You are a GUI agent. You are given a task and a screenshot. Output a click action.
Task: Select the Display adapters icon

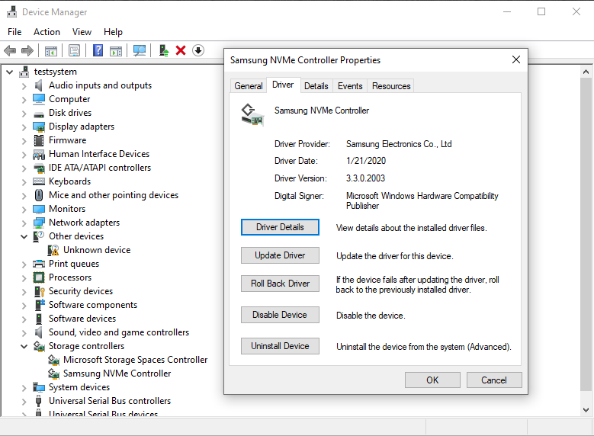(39, 127)
